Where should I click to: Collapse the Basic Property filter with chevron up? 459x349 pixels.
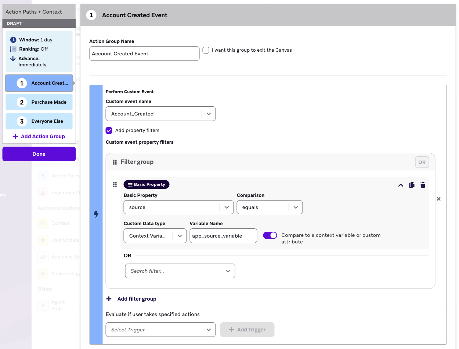pos(401,185)
